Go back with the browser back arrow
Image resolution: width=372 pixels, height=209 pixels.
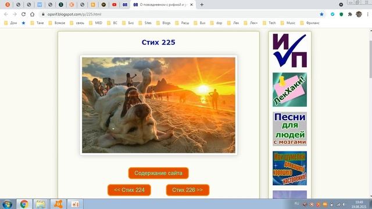pyautogui.click(x=6, y=14)
